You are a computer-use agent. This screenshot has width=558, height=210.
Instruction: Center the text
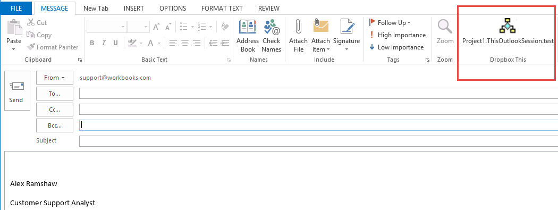185,43
